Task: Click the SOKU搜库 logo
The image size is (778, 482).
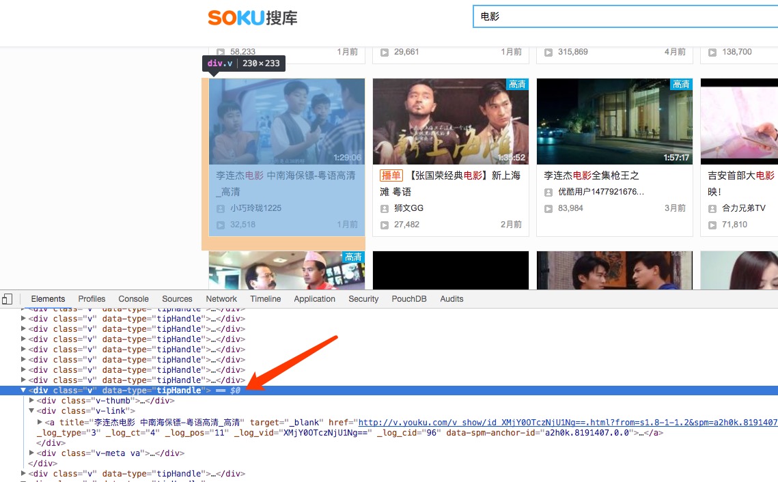Action: point(253,18)
